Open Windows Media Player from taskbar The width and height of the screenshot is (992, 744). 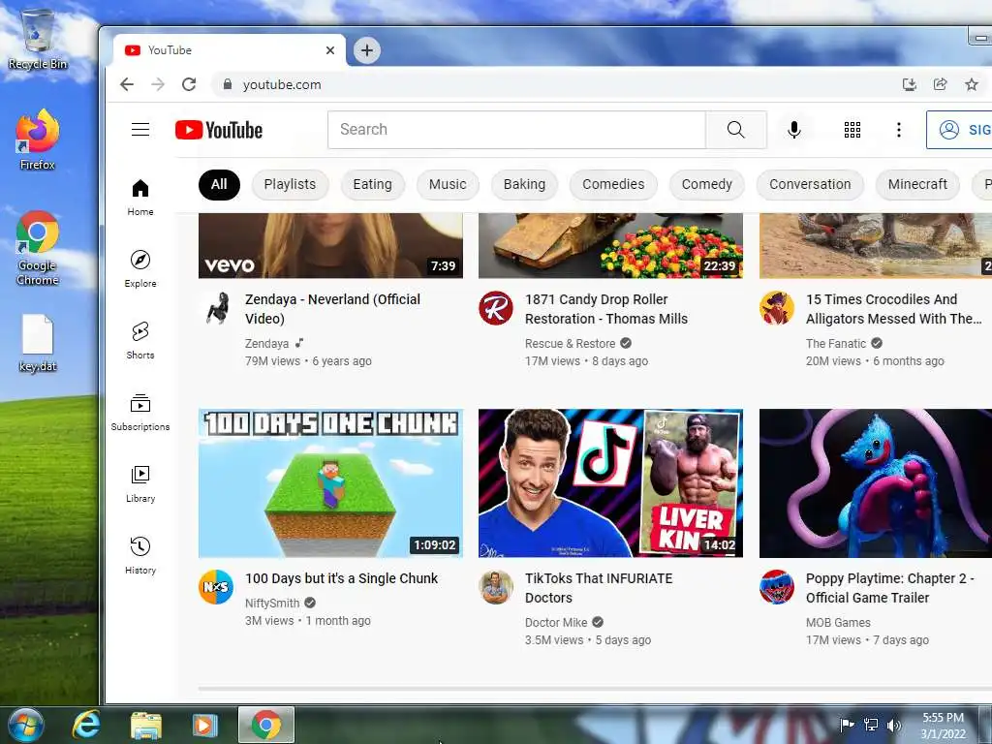(204, 725)
